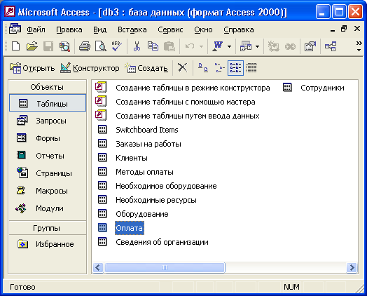Expand the Analyze dropdown arrow

[x=257, y=46]
